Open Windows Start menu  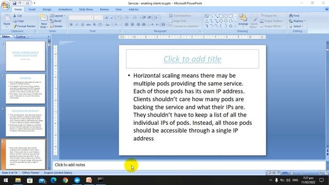6,180
